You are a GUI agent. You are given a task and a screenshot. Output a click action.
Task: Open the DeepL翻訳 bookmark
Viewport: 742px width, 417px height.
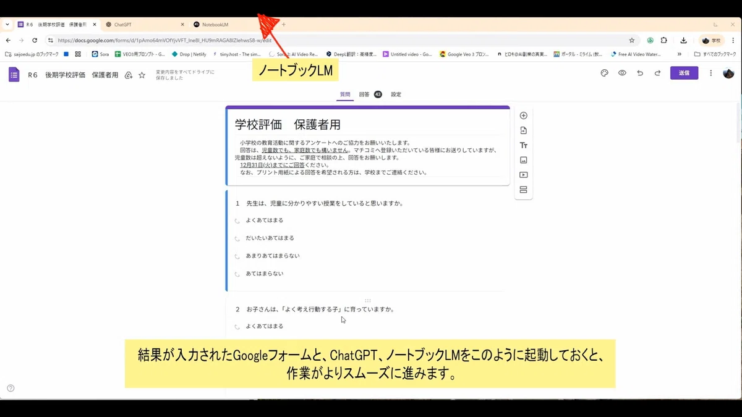point(352,54)
